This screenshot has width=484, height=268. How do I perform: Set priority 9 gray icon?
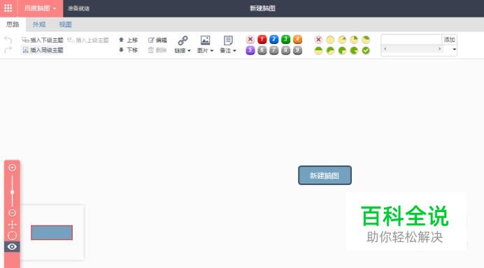tap(297, 50)
